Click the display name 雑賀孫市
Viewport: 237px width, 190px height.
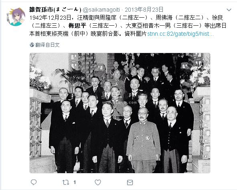click(x=41, y=10)
